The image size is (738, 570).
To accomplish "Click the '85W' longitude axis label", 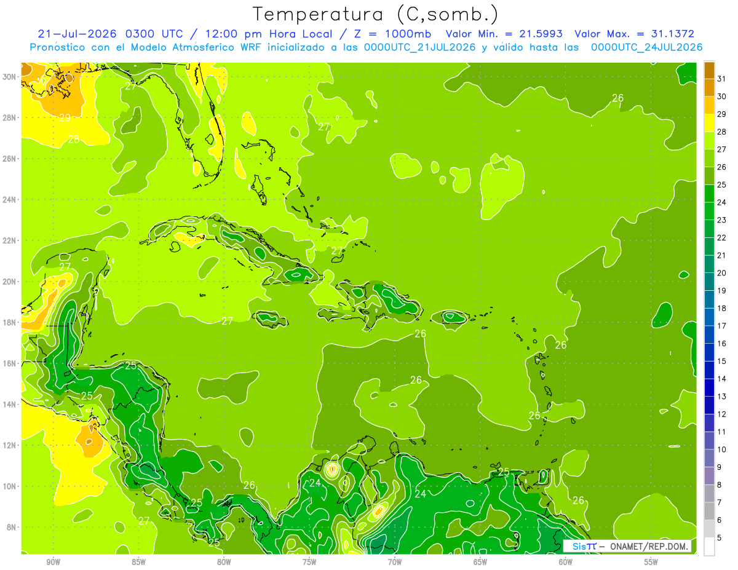I will 138,562.
